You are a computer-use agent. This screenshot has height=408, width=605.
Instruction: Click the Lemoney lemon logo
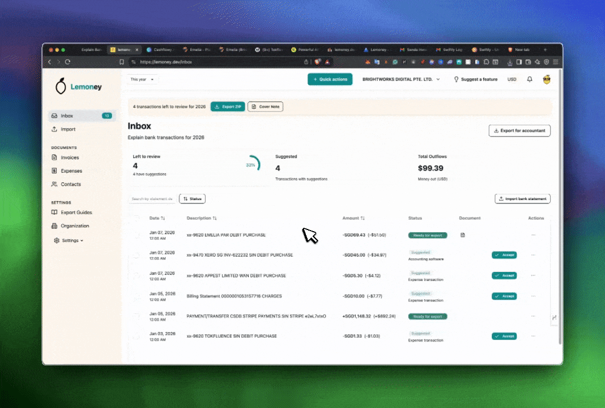61,87
